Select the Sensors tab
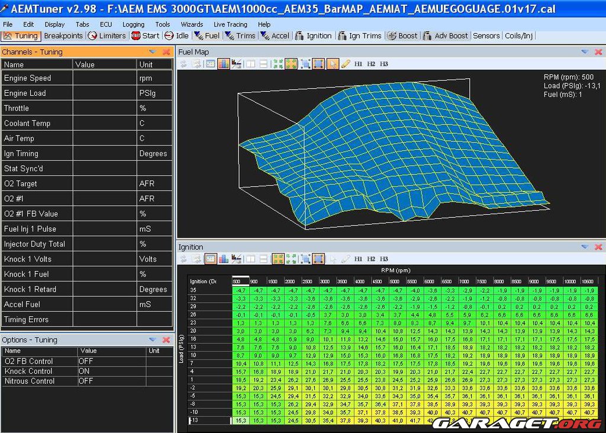The height and width of the screenshot is (433, 606). point(486,36)
